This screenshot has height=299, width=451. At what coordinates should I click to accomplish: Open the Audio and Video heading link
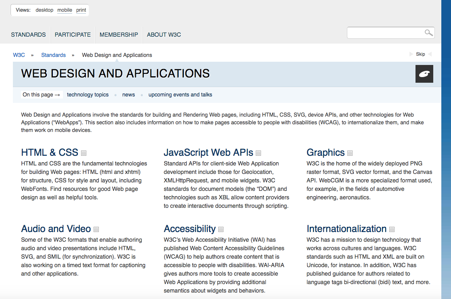(56, 229)
